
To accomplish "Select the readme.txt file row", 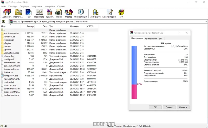I will [49, 82].
